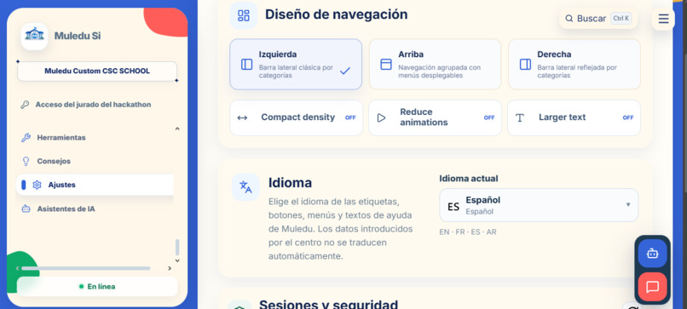The height and width of the screenshot is (309, 687).
Task: Click the Buscar search button
Action: tap(598, 19)
